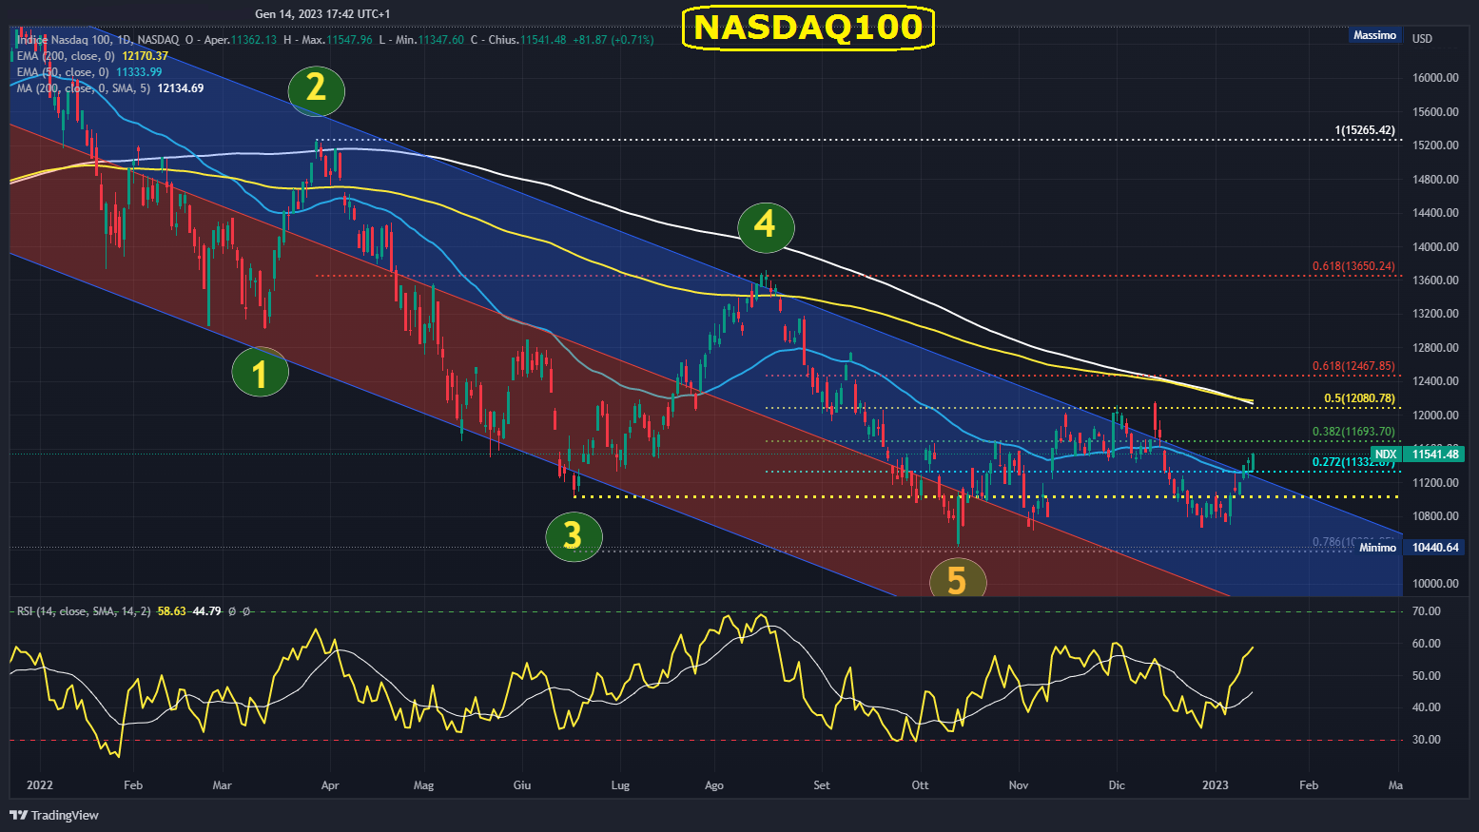Click the RSI value 58.63
The height and width of the screenshot is (832, 1479).
tap(172, 611)
